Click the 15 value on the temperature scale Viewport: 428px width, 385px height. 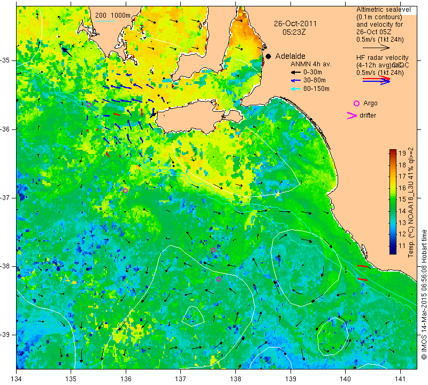point(402,199)
